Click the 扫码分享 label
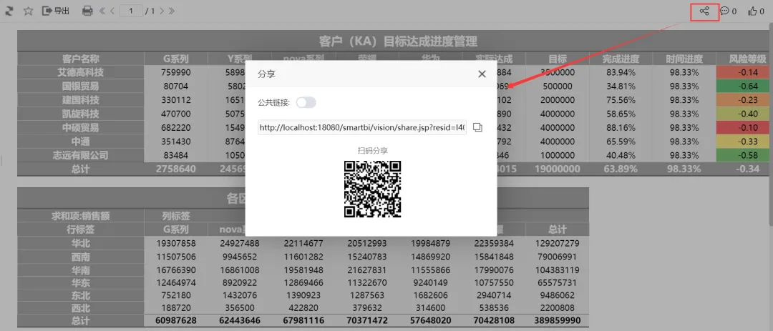773x331 pixels. pyautogui.click(x=373, y=151)
